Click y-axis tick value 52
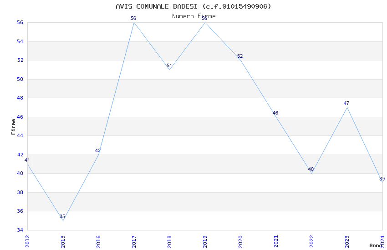This screenshot has height=250, width=387. (x=20, y=60)
